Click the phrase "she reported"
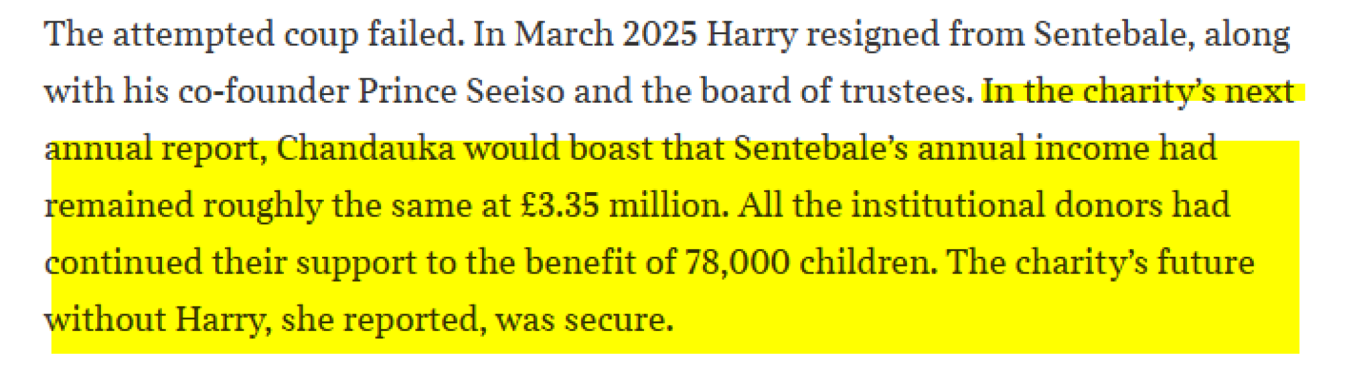The height and width of the screenshot is (388, 1349). click(x=380, y=320)
